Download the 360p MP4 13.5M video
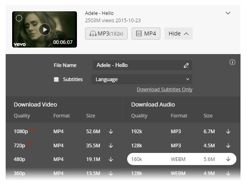 pyautogui.click(x=111, y=174)
